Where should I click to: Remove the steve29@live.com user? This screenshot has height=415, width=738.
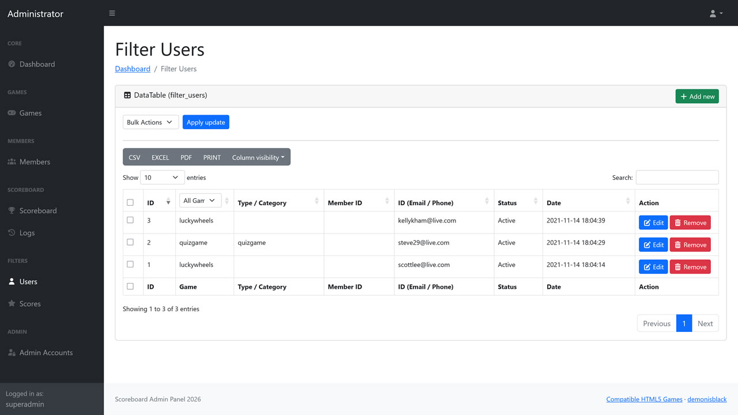click(690, 245)
